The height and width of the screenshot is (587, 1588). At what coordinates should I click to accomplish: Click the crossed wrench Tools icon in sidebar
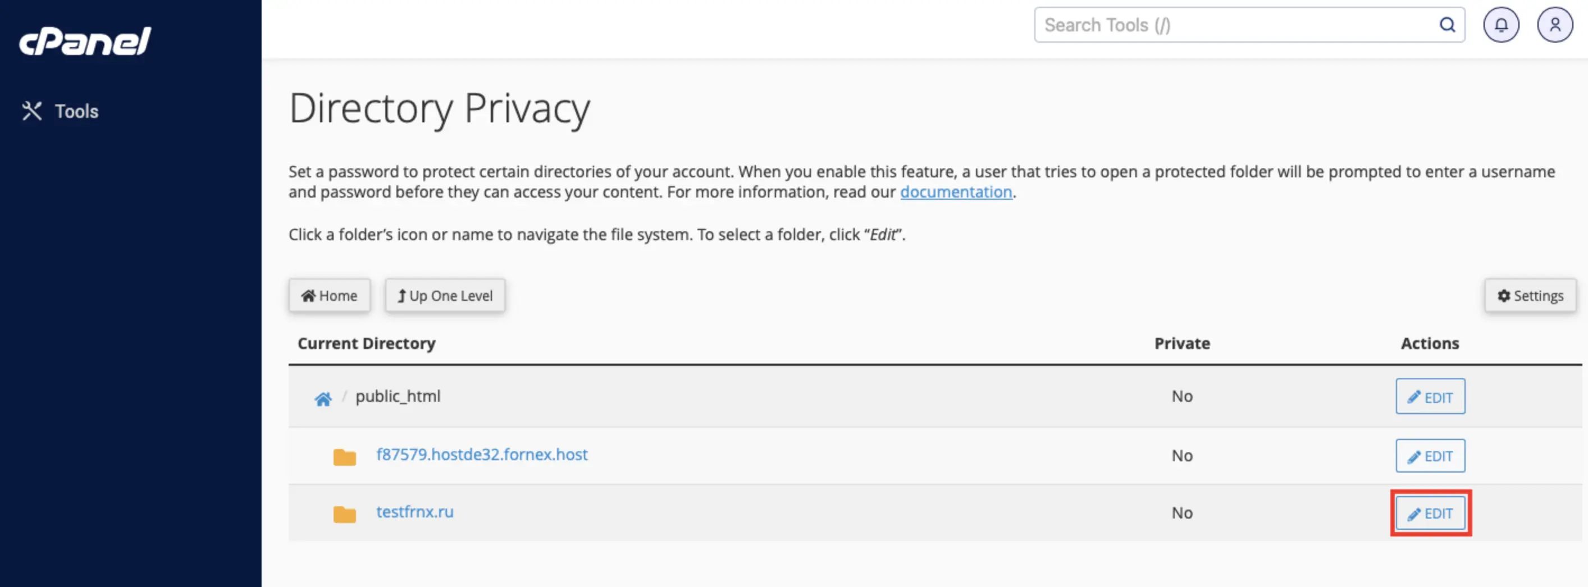32,111
